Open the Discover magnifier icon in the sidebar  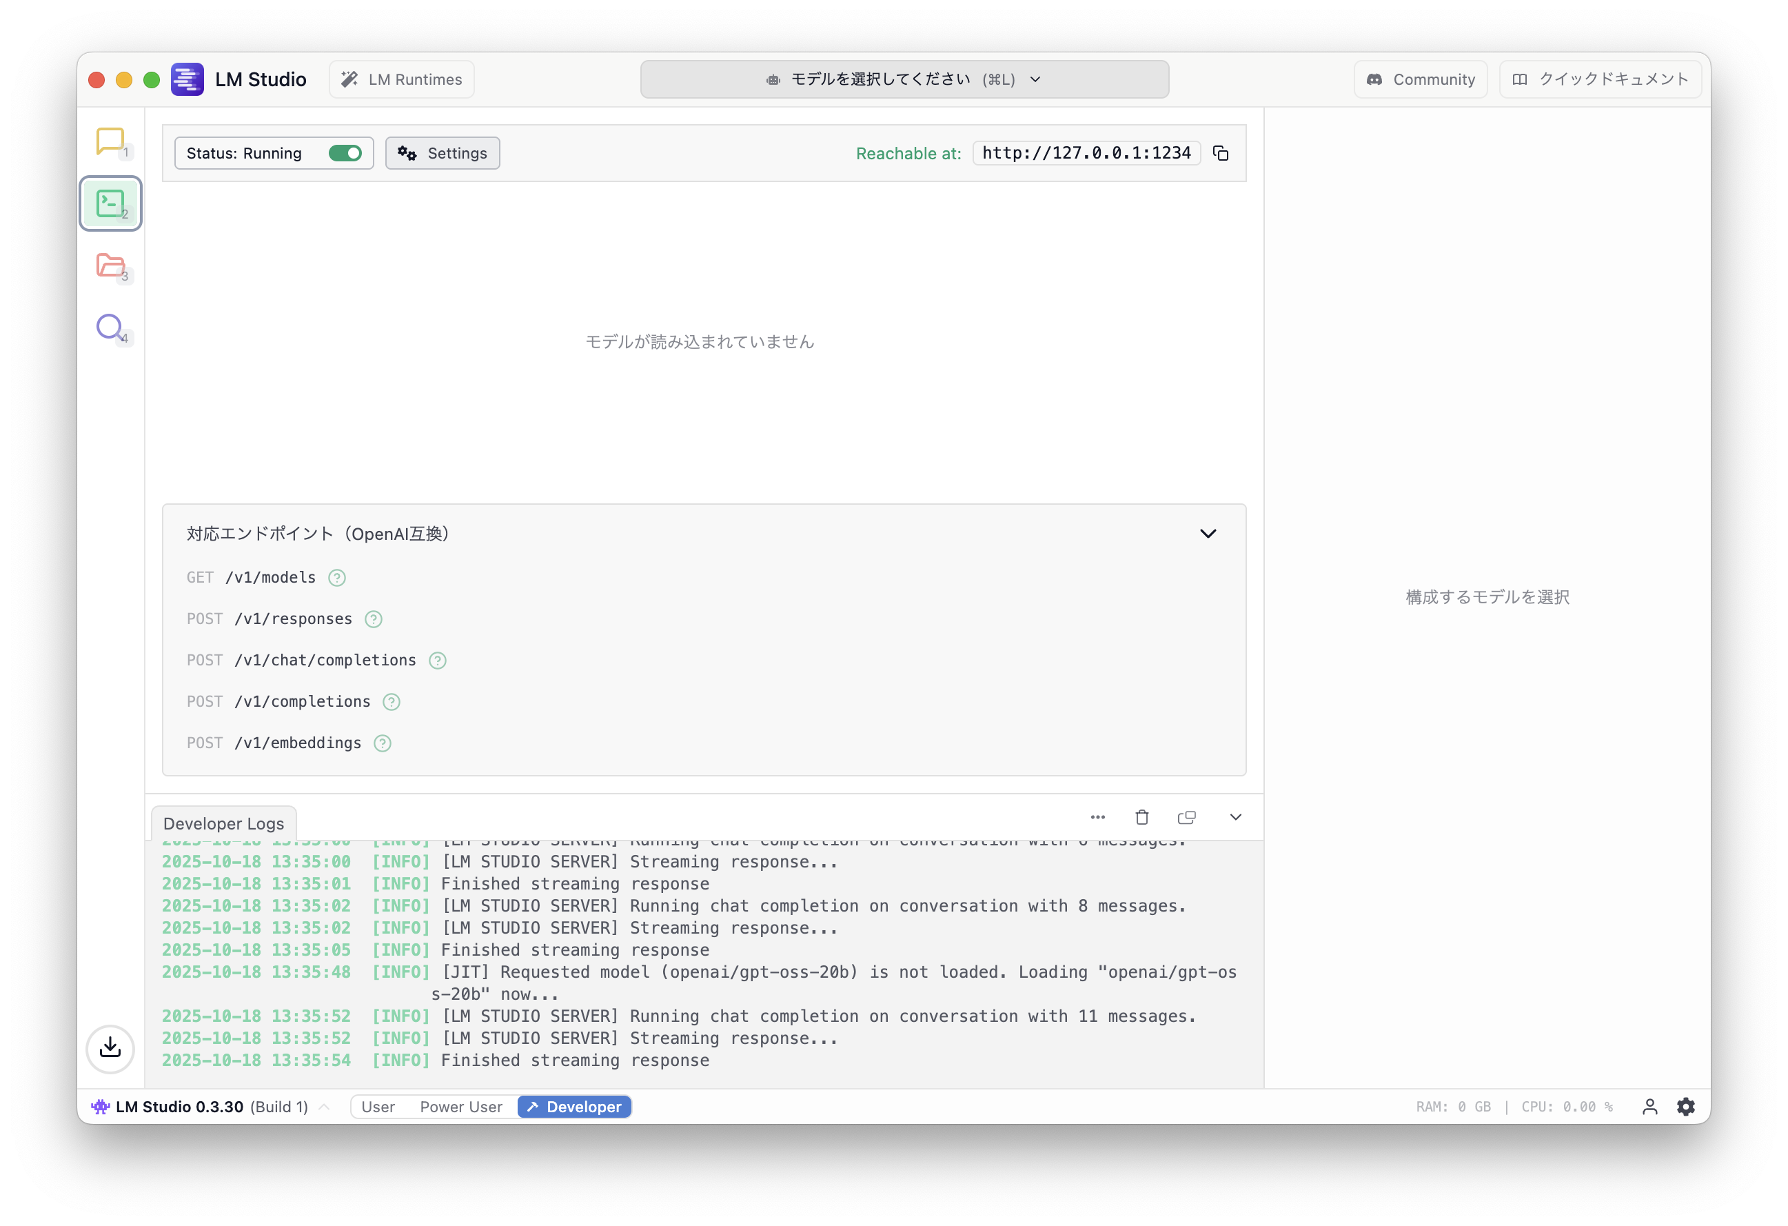click(110, 327)
